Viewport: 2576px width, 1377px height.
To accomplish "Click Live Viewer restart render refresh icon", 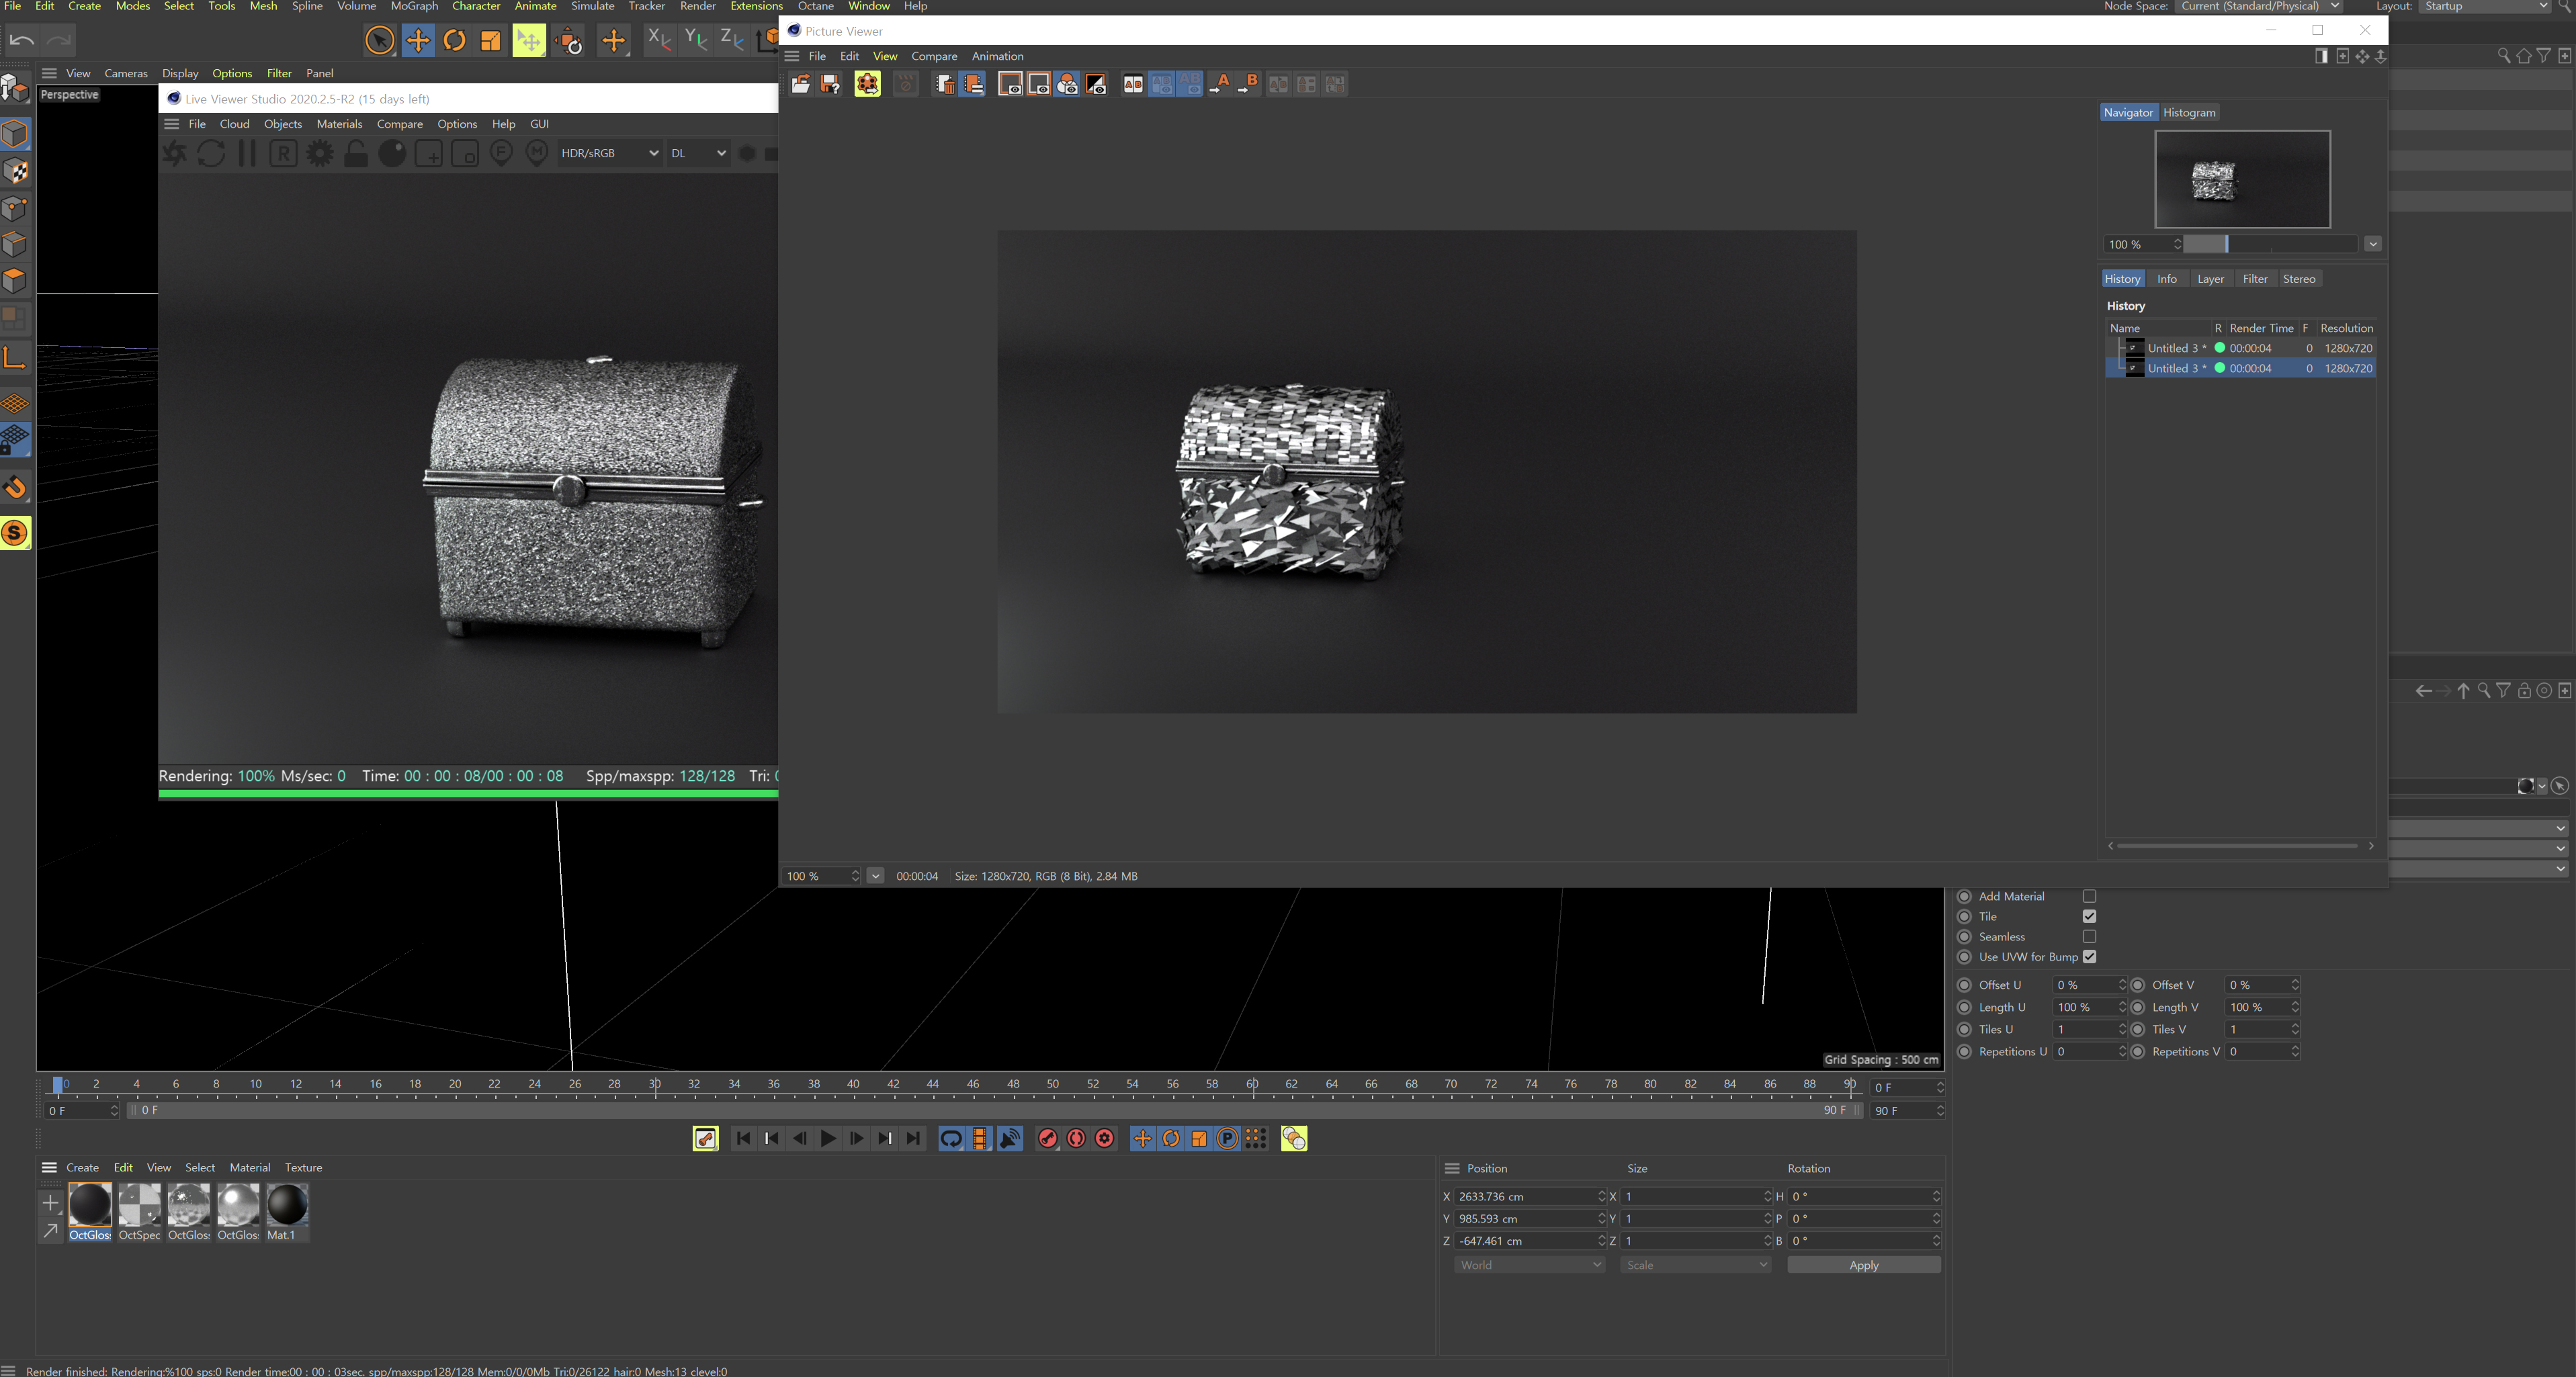I will point(211,153).
